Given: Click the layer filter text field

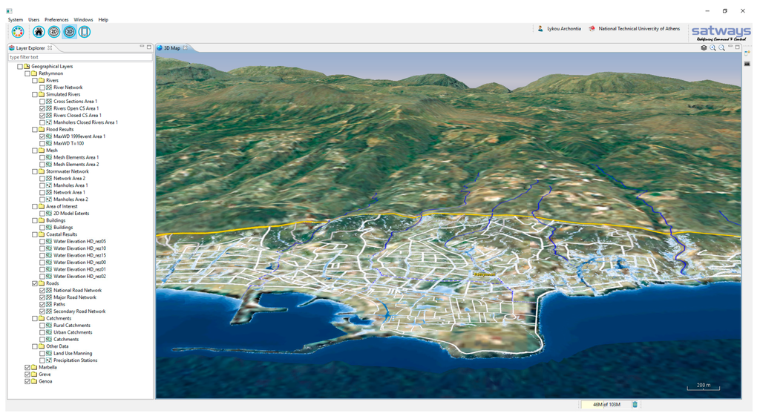Looking at the screenshot, I should [79, 57].
